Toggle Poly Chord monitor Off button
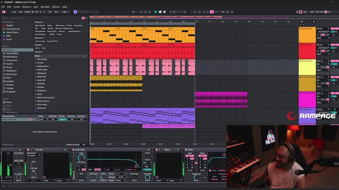Viewport: 339px width, 190px height. pyautogui.click(x=328, y=67)
